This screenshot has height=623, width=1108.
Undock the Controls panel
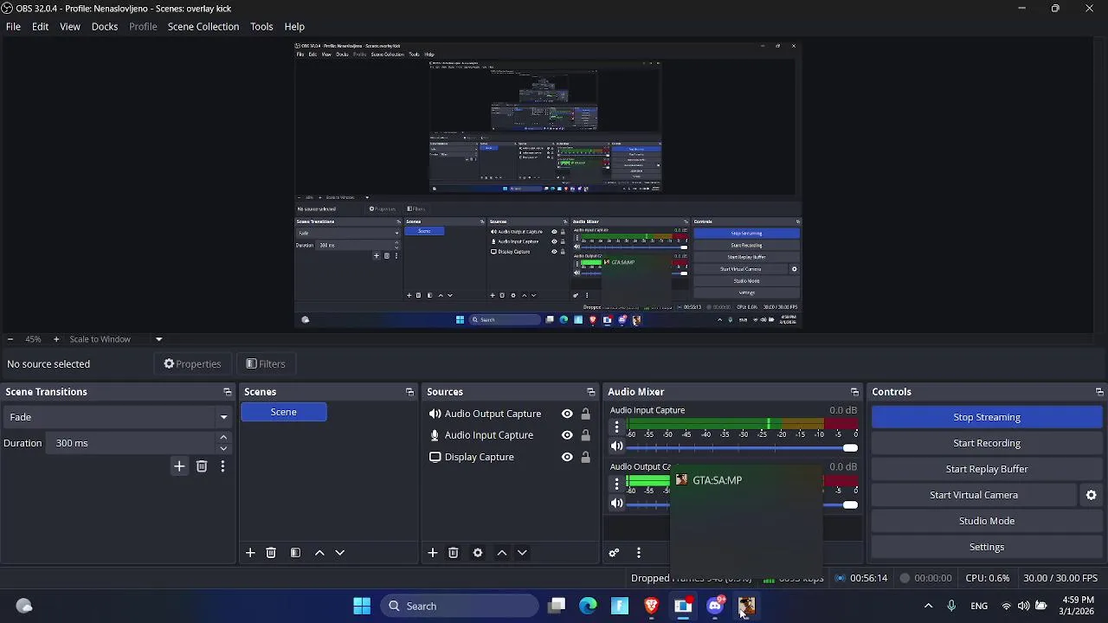tap(1099, 392)
